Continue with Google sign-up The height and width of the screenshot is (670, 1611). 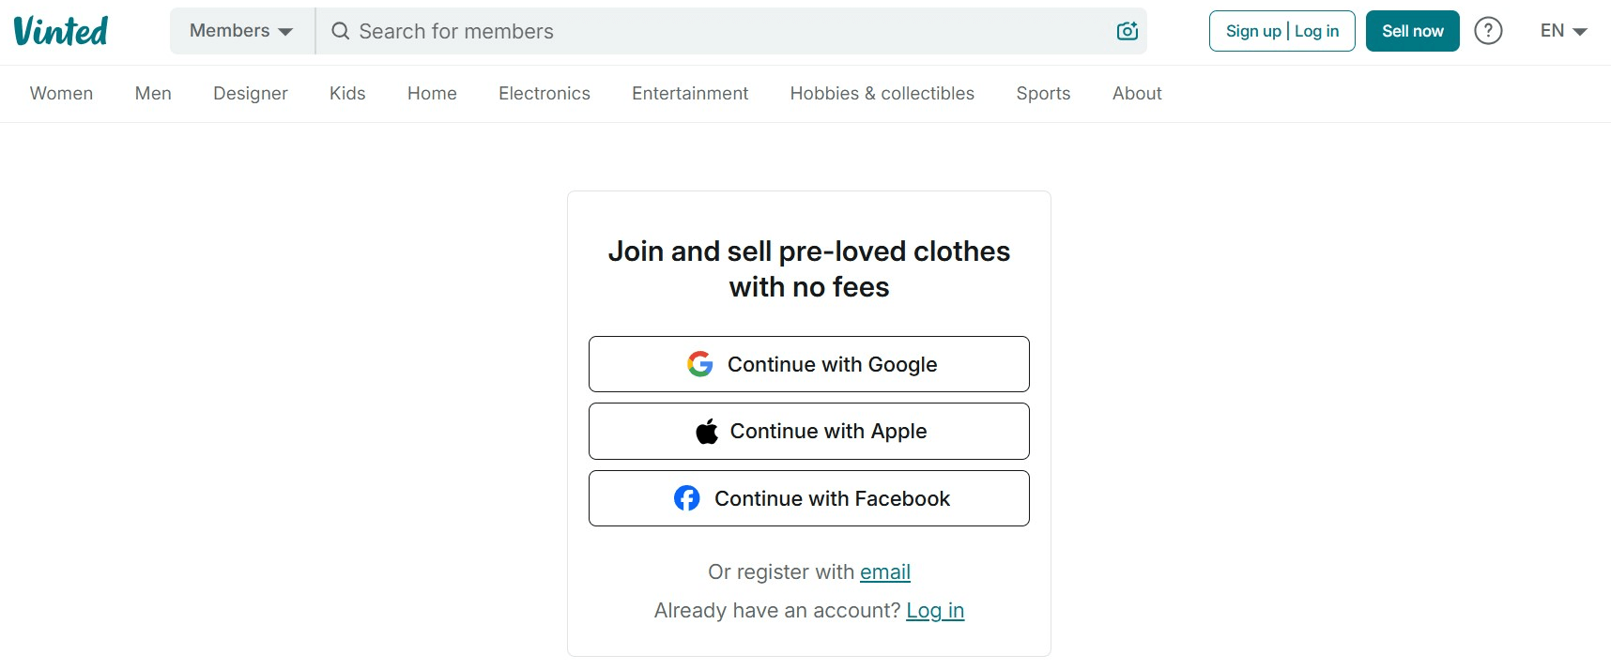[809, 364]
